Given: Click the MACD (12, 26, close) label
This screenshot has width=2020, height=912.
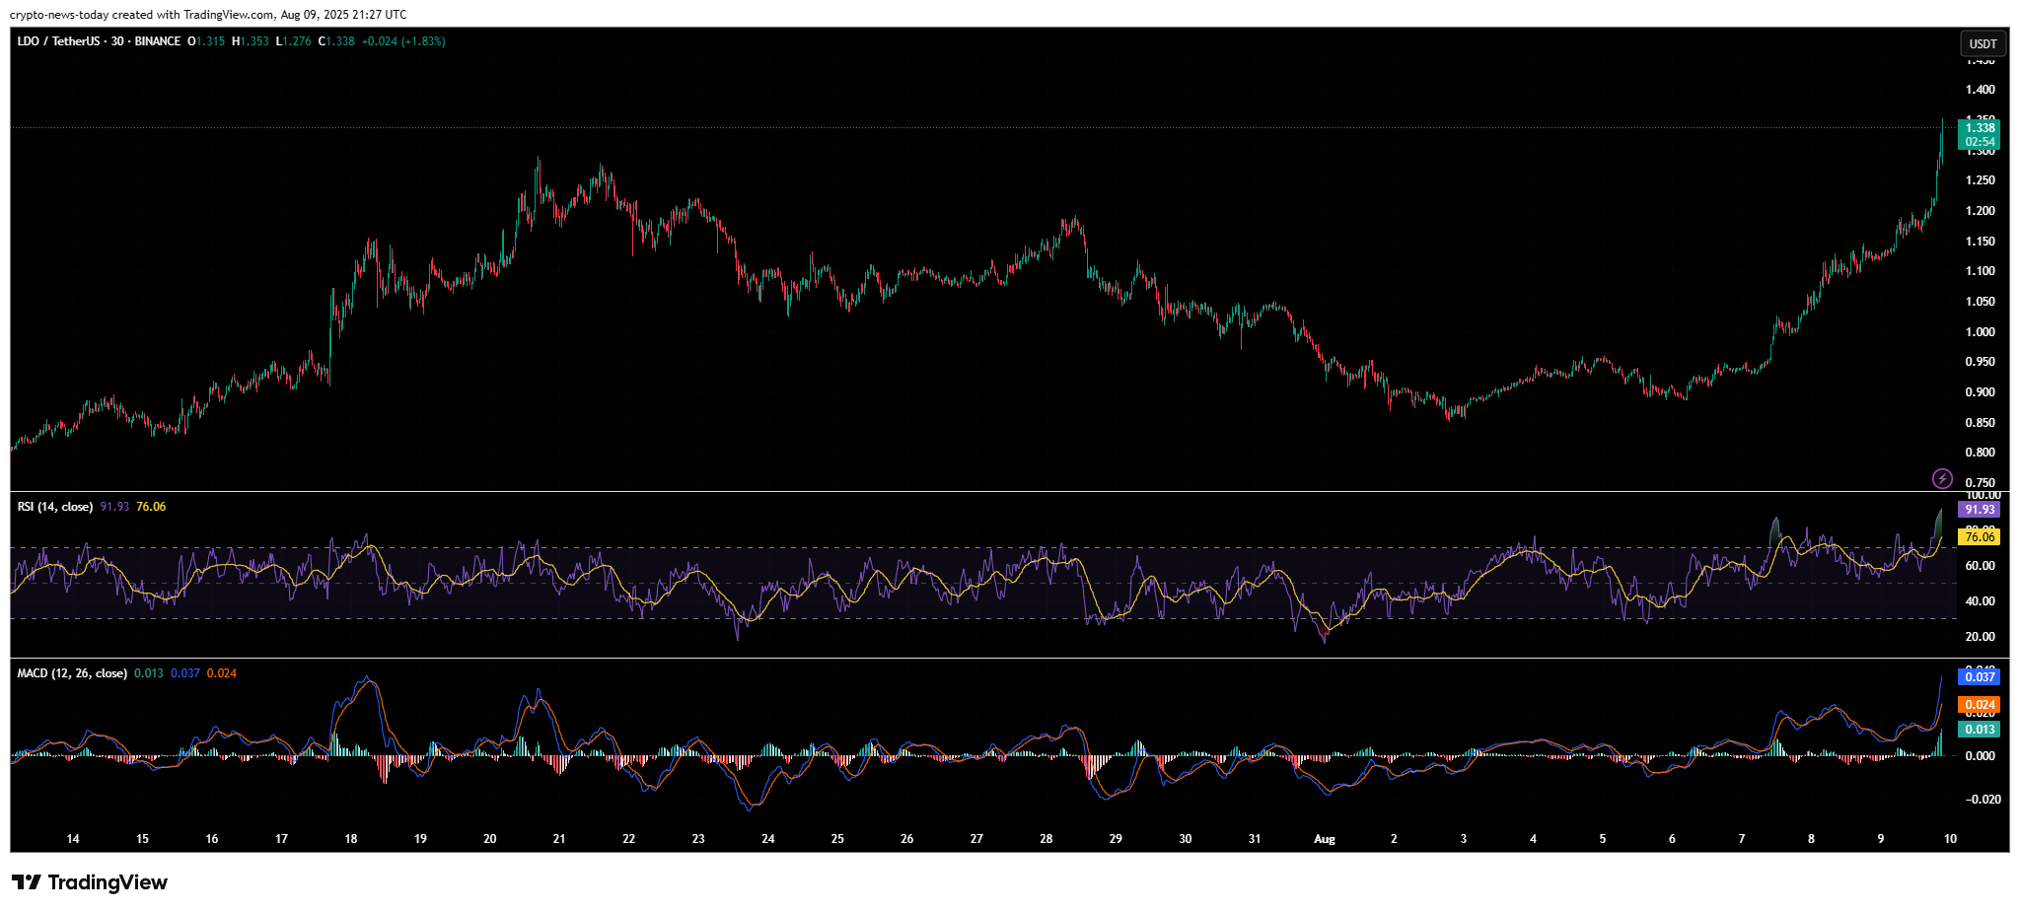Looking at the screenshot, I should tap(72, 673).
